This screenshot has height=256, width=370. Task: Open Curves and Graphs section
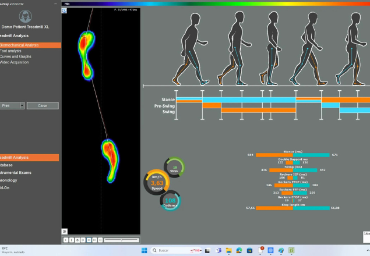pyautogui.click(x=16, y=56)
